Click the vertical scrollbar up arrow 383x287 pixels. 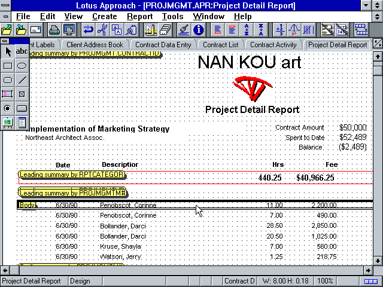point(378,56)
